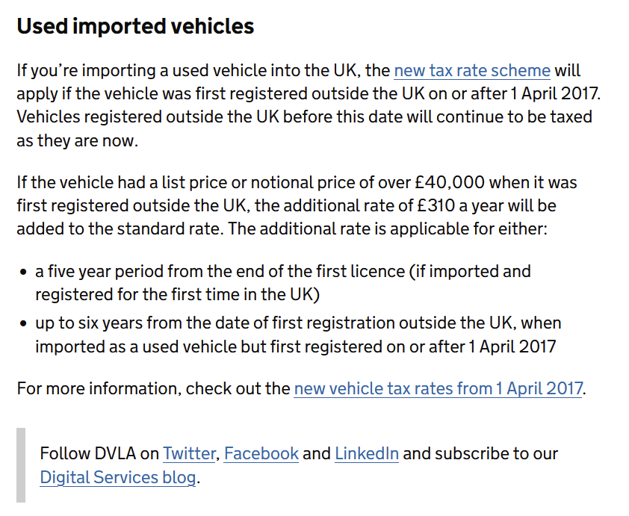Click the text 'and subscribe to our'
Screen dimensions: 629x516
480,453
